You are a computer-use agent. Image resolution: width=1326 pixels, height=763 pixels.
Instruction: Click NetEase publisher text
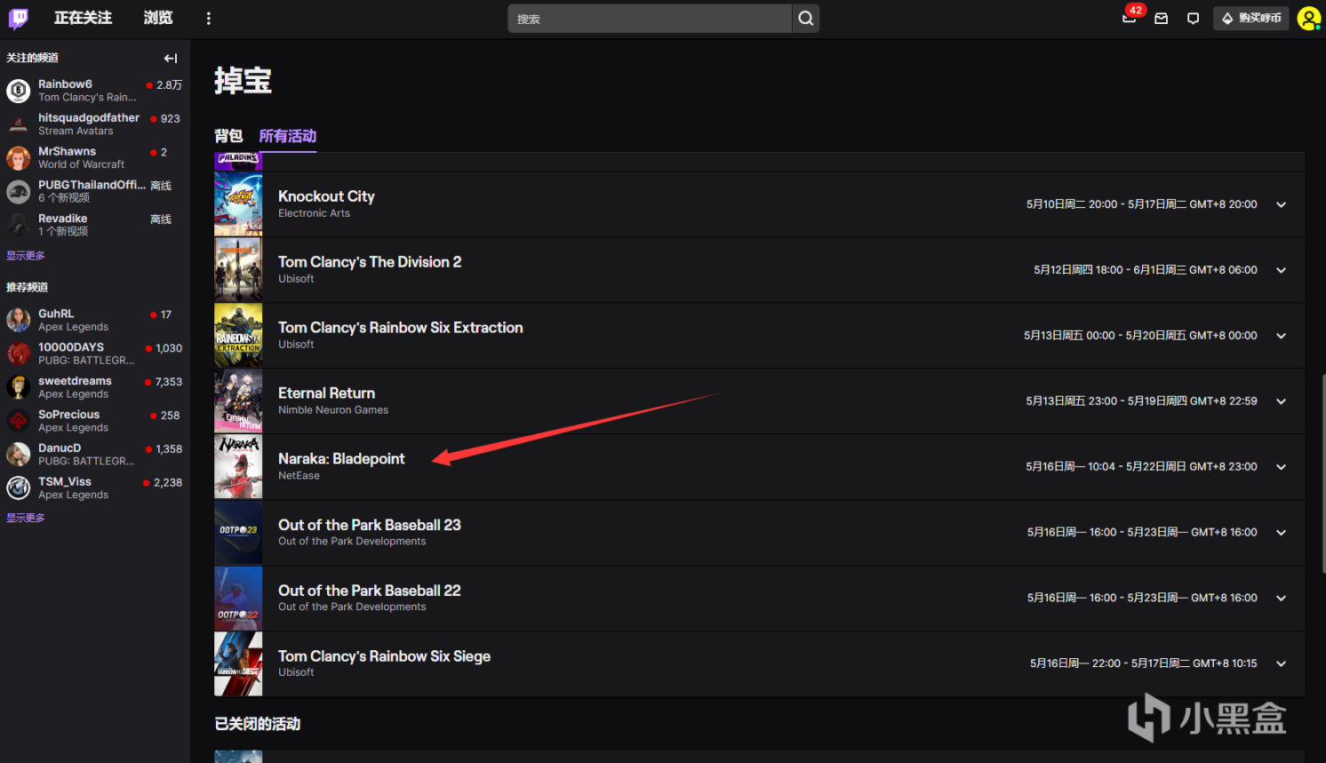pos(299,476)
